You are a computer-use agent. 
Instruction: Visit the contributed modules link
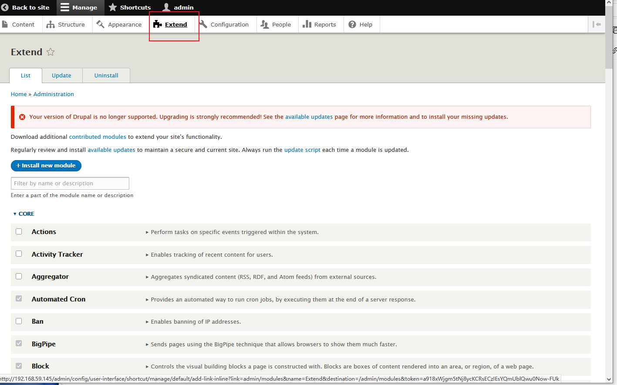tap(98, 137)
